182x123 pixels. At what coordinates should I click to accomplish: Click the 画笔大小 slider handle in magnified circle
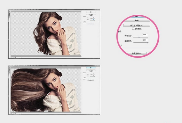(x=139, y=37)
